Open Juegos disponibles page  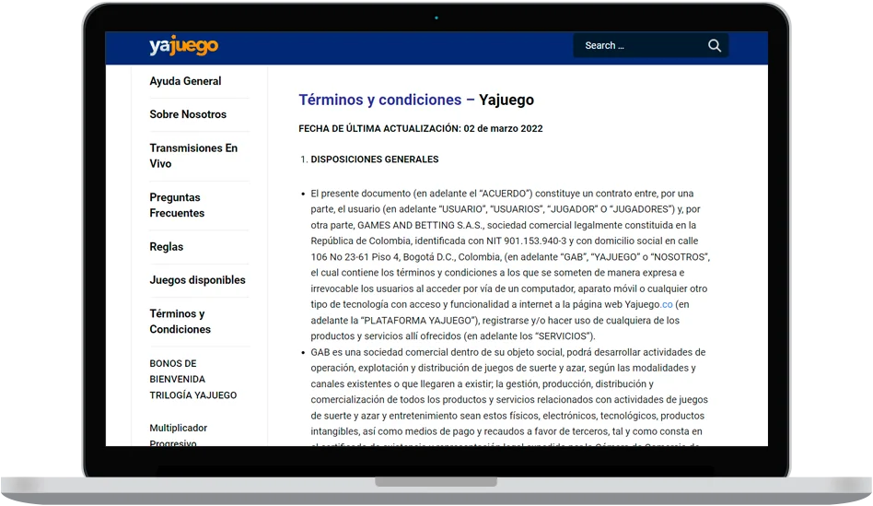pyautogui.click(x=197, y=280)
